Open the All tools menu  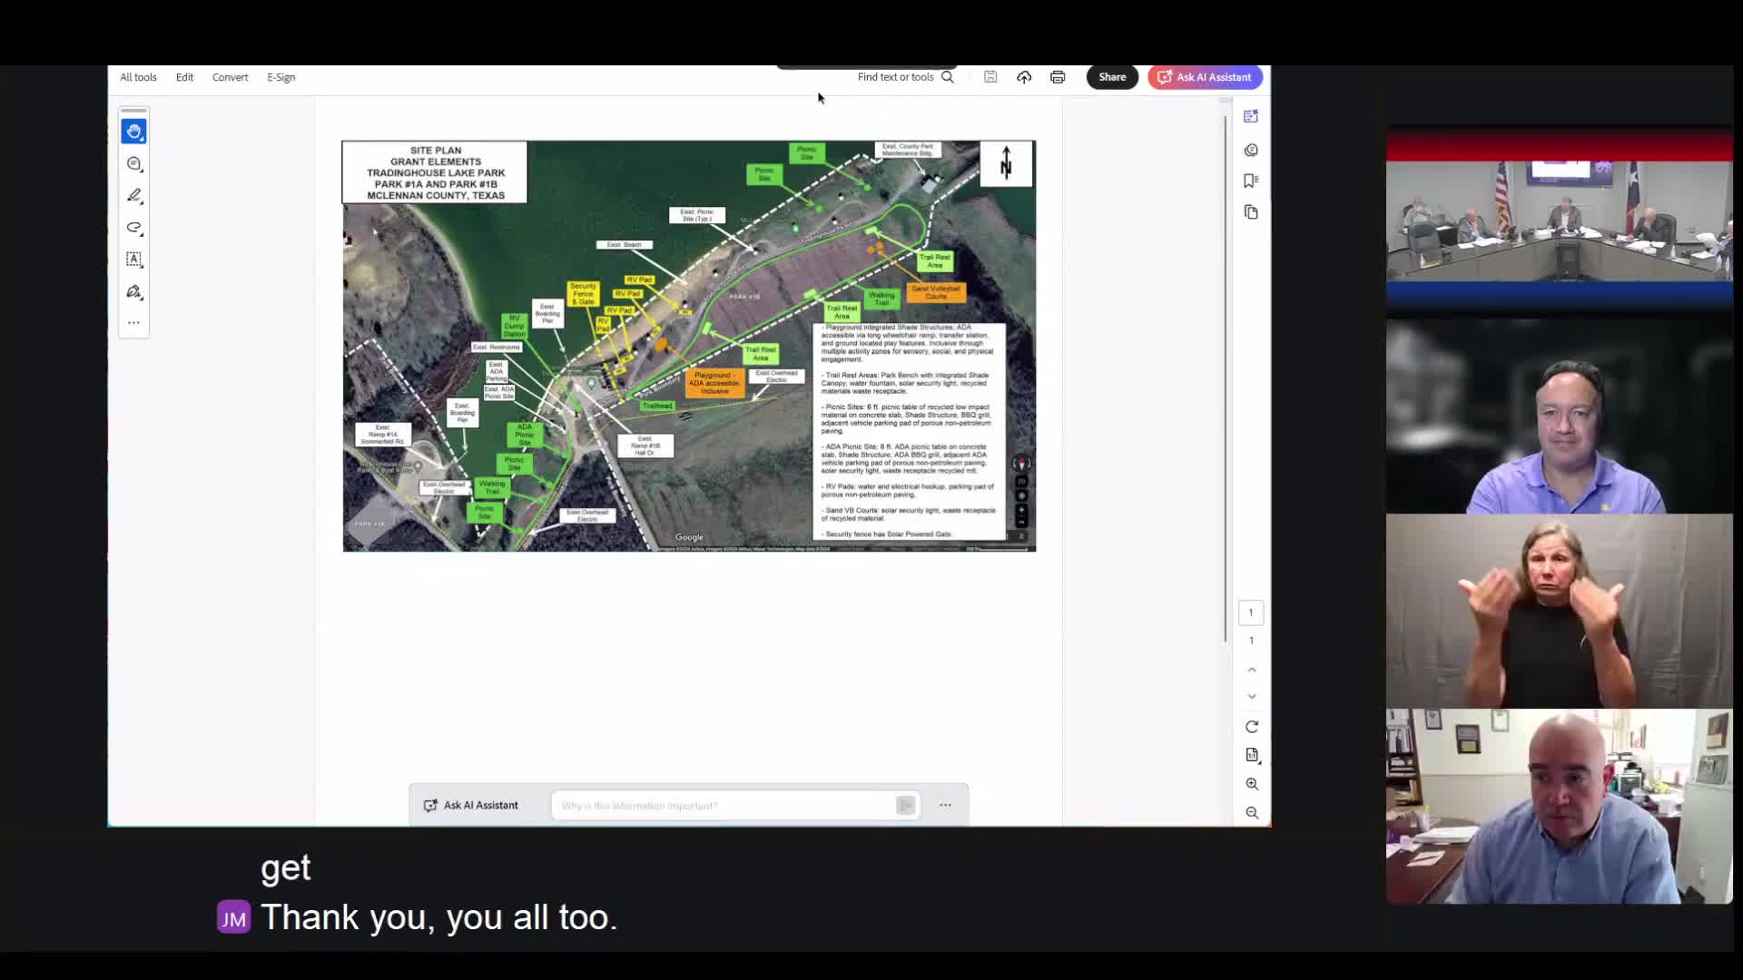pyautogui.click(x=138, y=77)
